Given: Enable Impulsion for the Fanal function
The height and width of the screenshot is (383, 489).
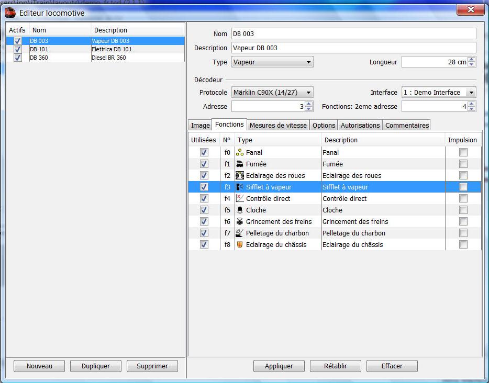Looking at the screenshot, I should pyautogui.click(x=463, y=153).
